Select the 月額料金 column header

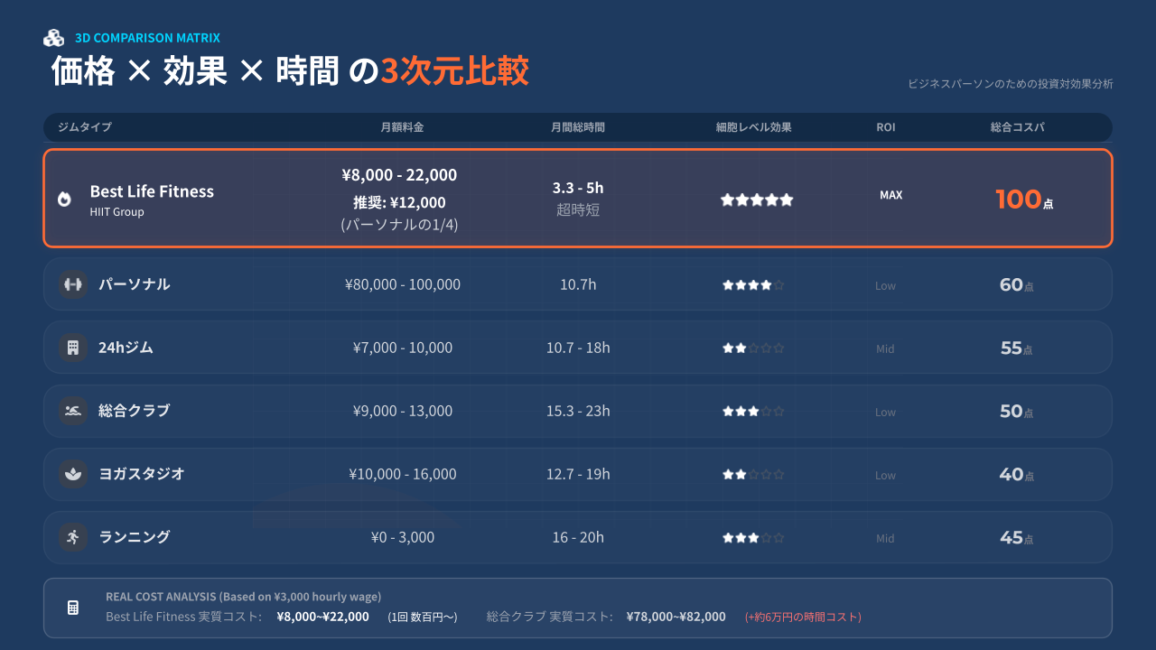pyautogui.click(x=401, y=127)
